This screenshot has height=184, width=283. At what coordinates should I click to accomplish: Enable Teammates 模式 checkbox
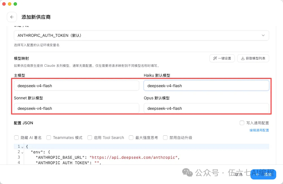(49, 138)
